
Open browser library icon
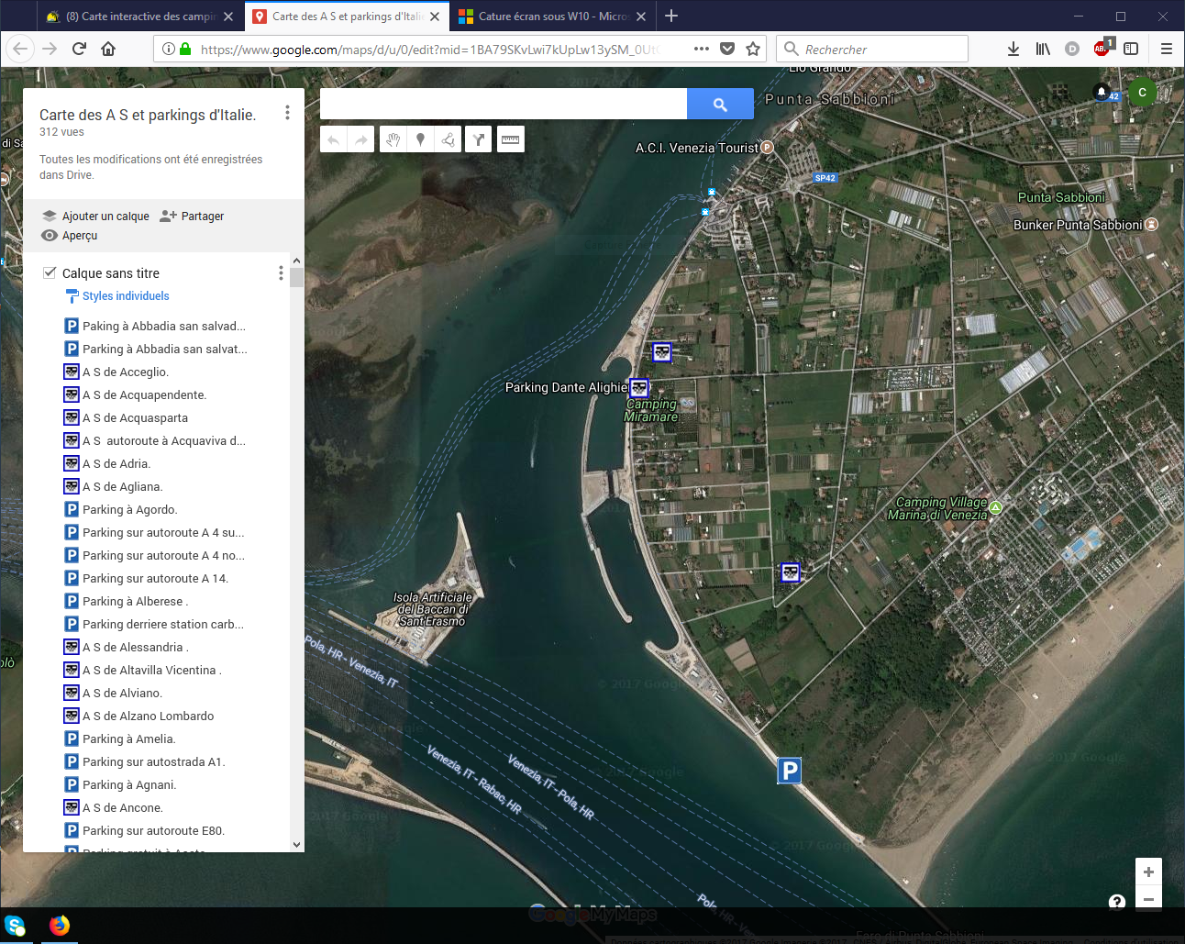1043,49
